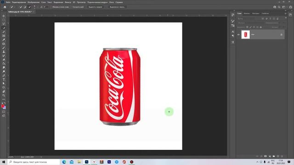The height and width of the screenshot is (165, 294).
Task: Open After Effects from taskbar
Action: click(x=109, y=162)
